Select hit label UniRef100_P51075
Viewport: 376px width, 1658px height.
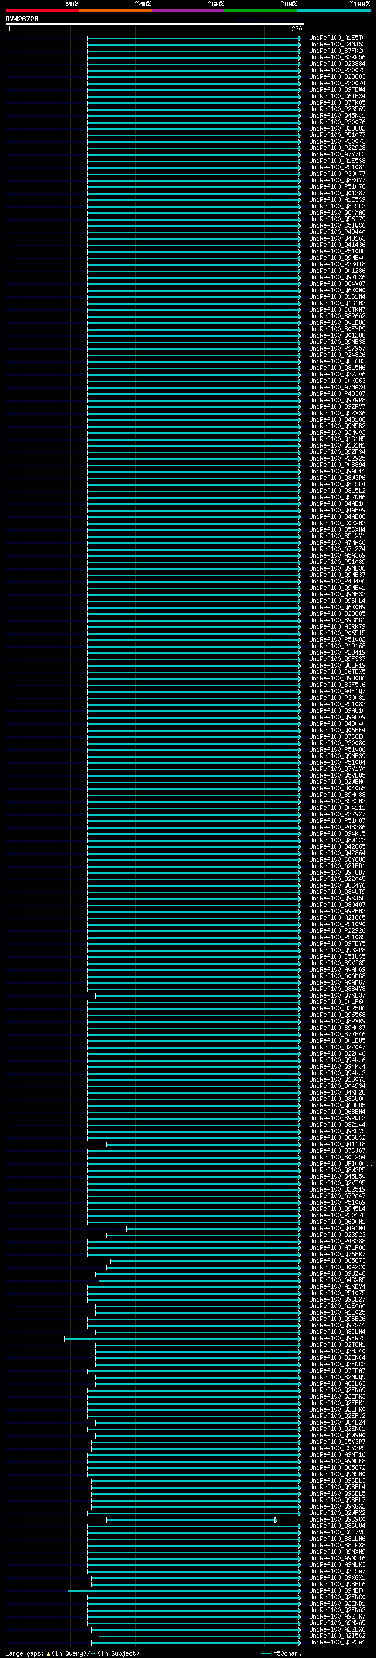[x=337, y=1293]
